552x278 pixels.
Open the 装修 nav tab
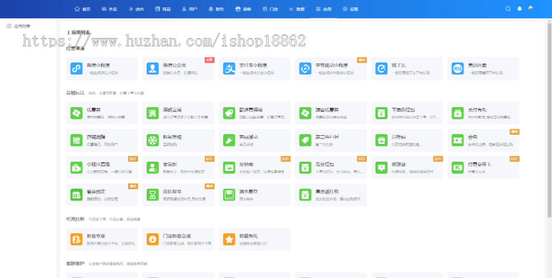(x=243, y=9)
